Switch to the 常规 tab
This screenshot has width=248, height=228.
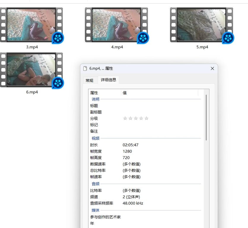(89, 80)
